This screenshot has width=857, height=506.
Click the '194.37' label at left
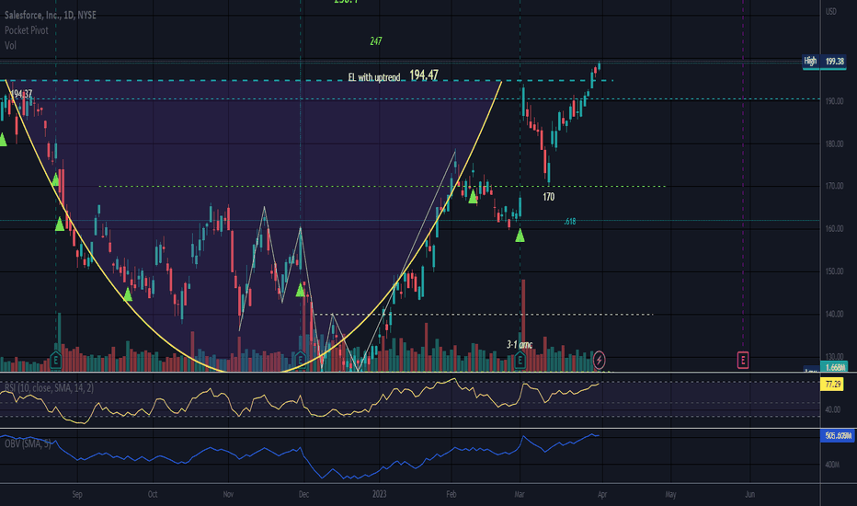(x=21, y=94)
